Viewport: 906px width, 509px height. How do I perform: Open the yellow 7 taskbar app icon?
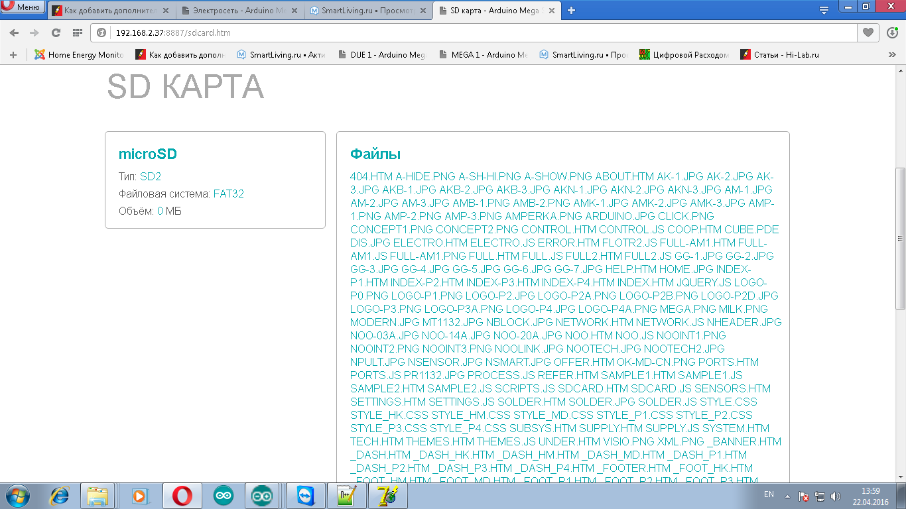[x=389, y=495]
